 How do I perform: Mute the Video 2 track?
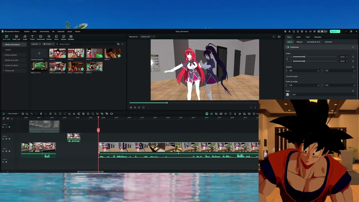tap(6, 139)
